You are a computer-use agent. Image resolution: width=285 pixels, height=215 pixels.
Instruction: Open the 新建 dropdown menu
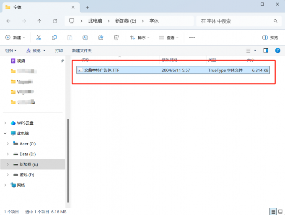(x=15, y=38)
